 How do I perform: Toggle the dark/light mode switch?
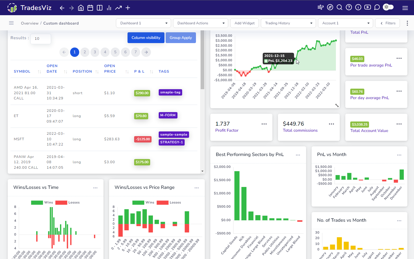(x=388, y=7)
